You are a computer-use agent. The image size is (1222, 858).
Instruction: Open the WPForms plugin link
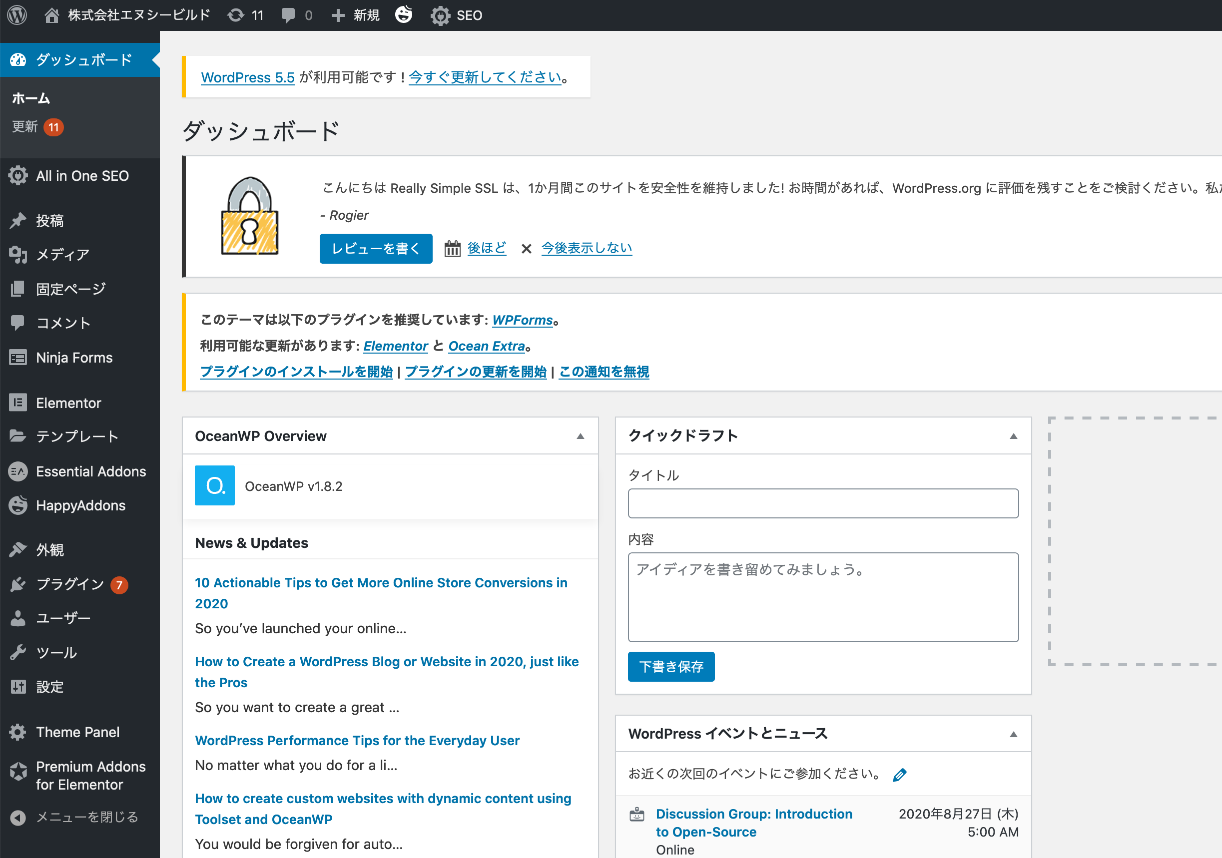[x=523, y=320]
